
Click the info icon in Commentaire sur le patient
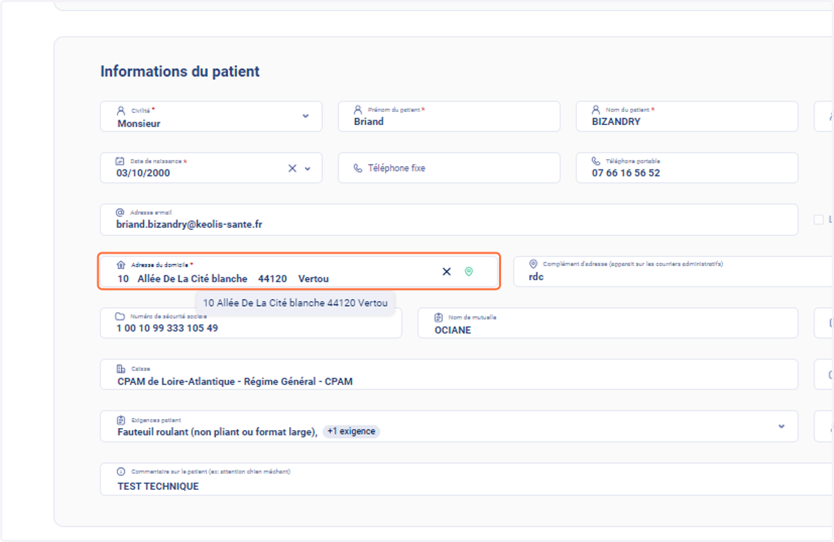point(121,471)
